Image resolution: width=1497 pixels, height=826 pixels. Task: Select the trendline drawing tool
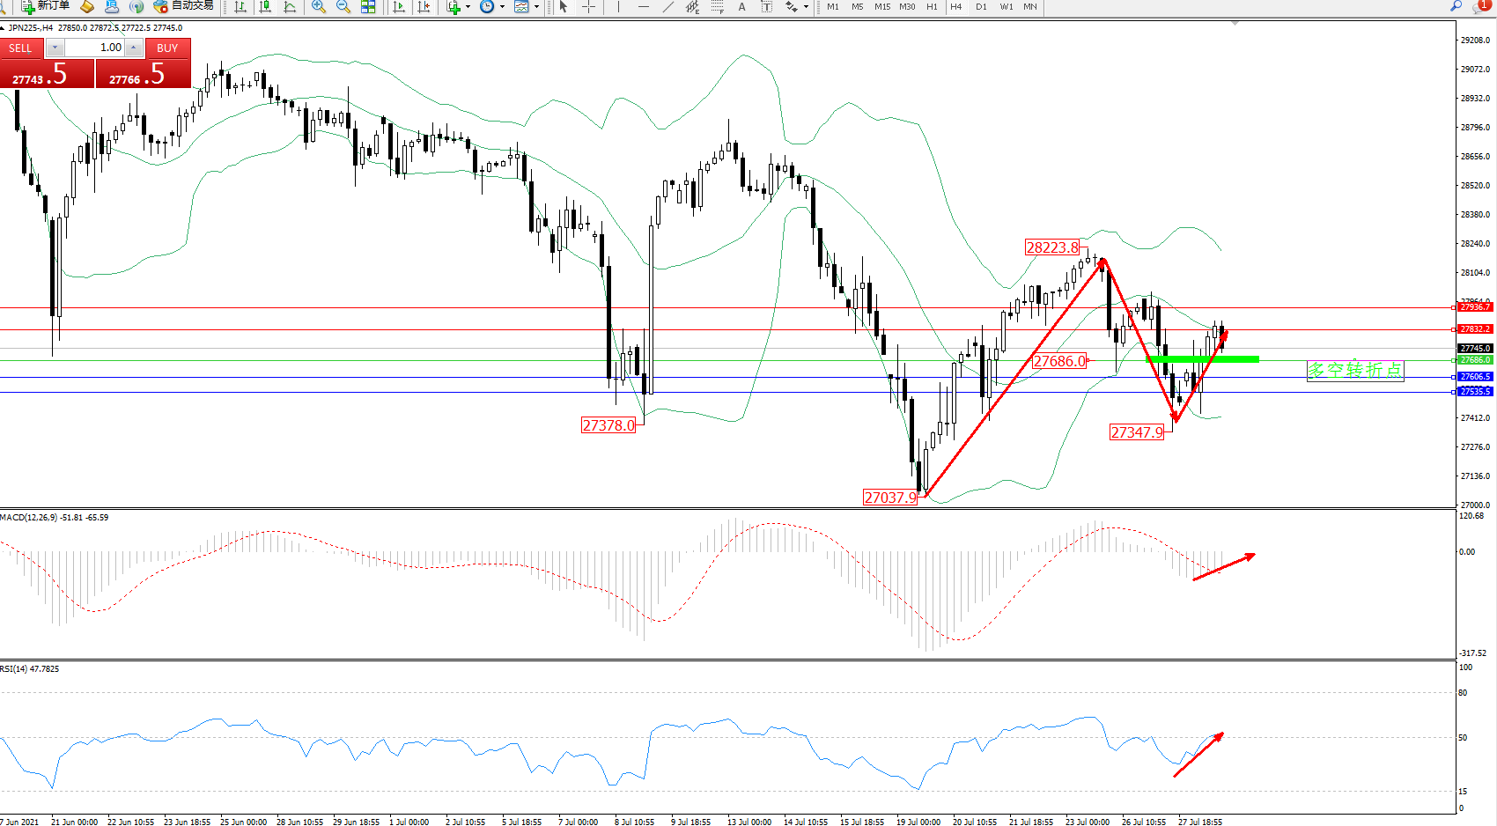667,6
